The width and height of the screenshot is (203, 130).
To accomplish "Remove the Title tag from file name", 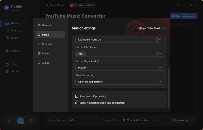I will pyautogui.click(x=84, y=54).
